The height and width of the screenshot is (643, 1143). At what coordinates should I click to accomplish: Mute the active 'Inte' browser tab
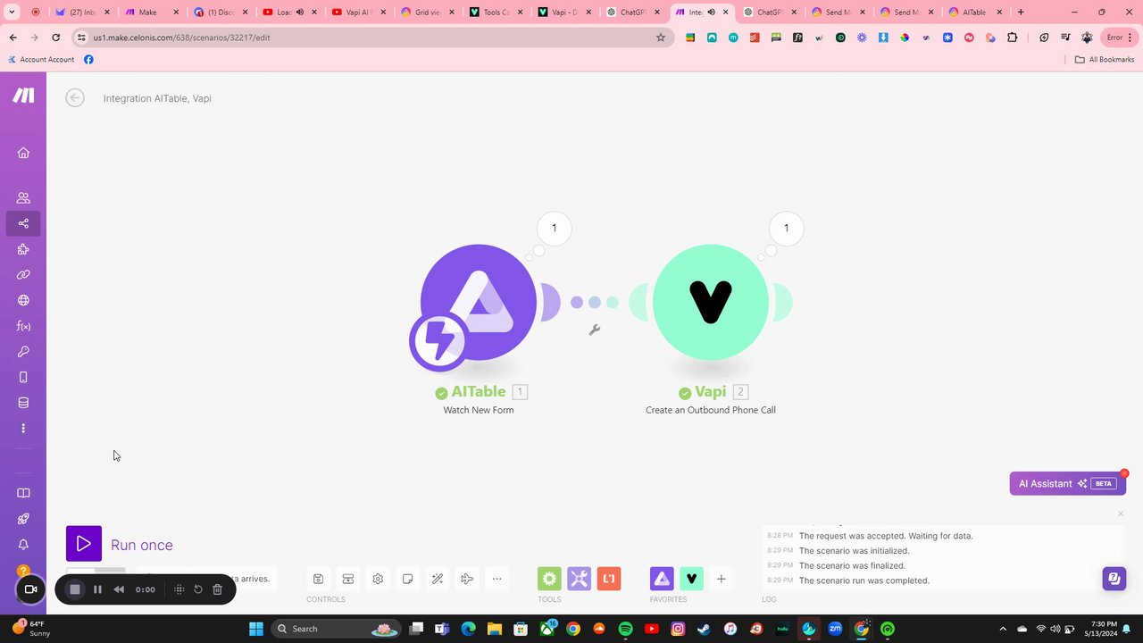(711, 13)
